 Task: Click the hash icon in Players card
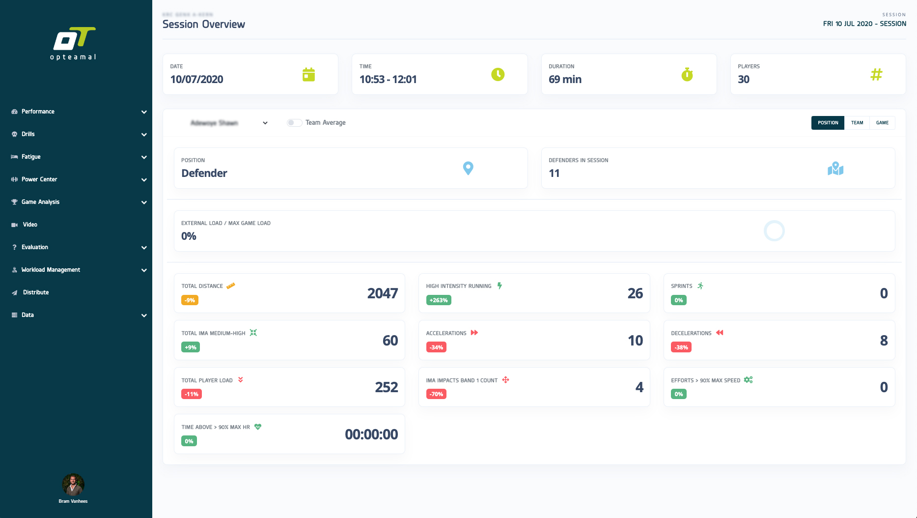coord(876,75)
